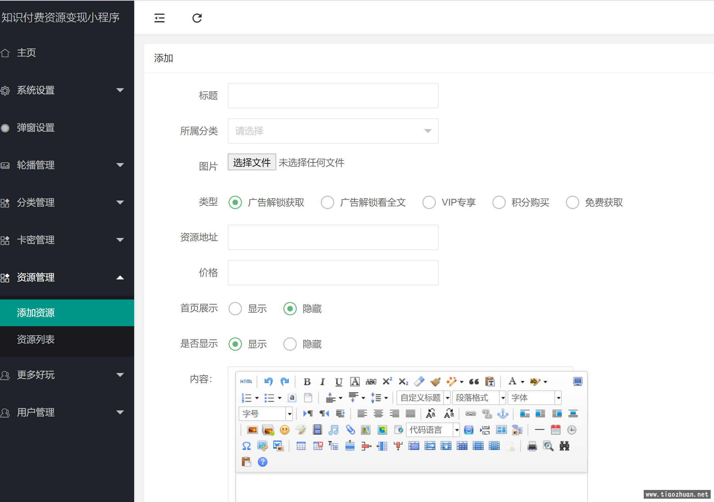Open the 自定义标题 dropdown
Screen dimensions: 714x502
pos(424,398)
